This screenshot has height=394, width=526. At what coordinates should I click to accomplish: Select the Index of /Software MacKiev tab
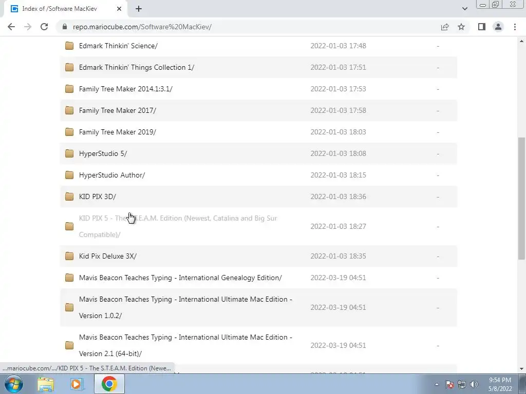(65, 9)
